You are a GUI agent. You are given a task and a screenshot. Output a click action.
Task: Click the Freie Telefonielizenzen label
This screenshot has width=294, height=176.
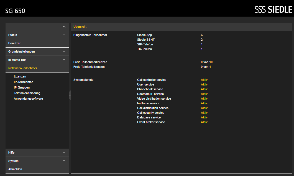point(89,67)
